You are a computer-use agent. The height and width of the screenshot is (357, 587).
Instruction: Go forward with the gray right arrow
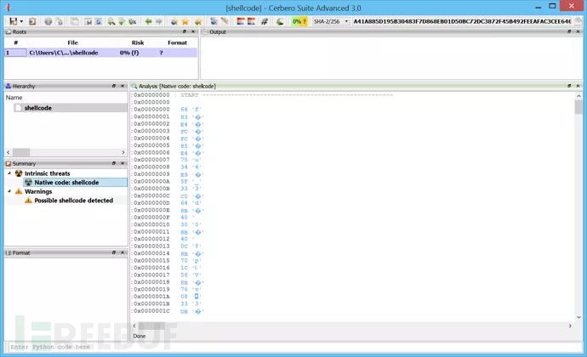(159, 22)
